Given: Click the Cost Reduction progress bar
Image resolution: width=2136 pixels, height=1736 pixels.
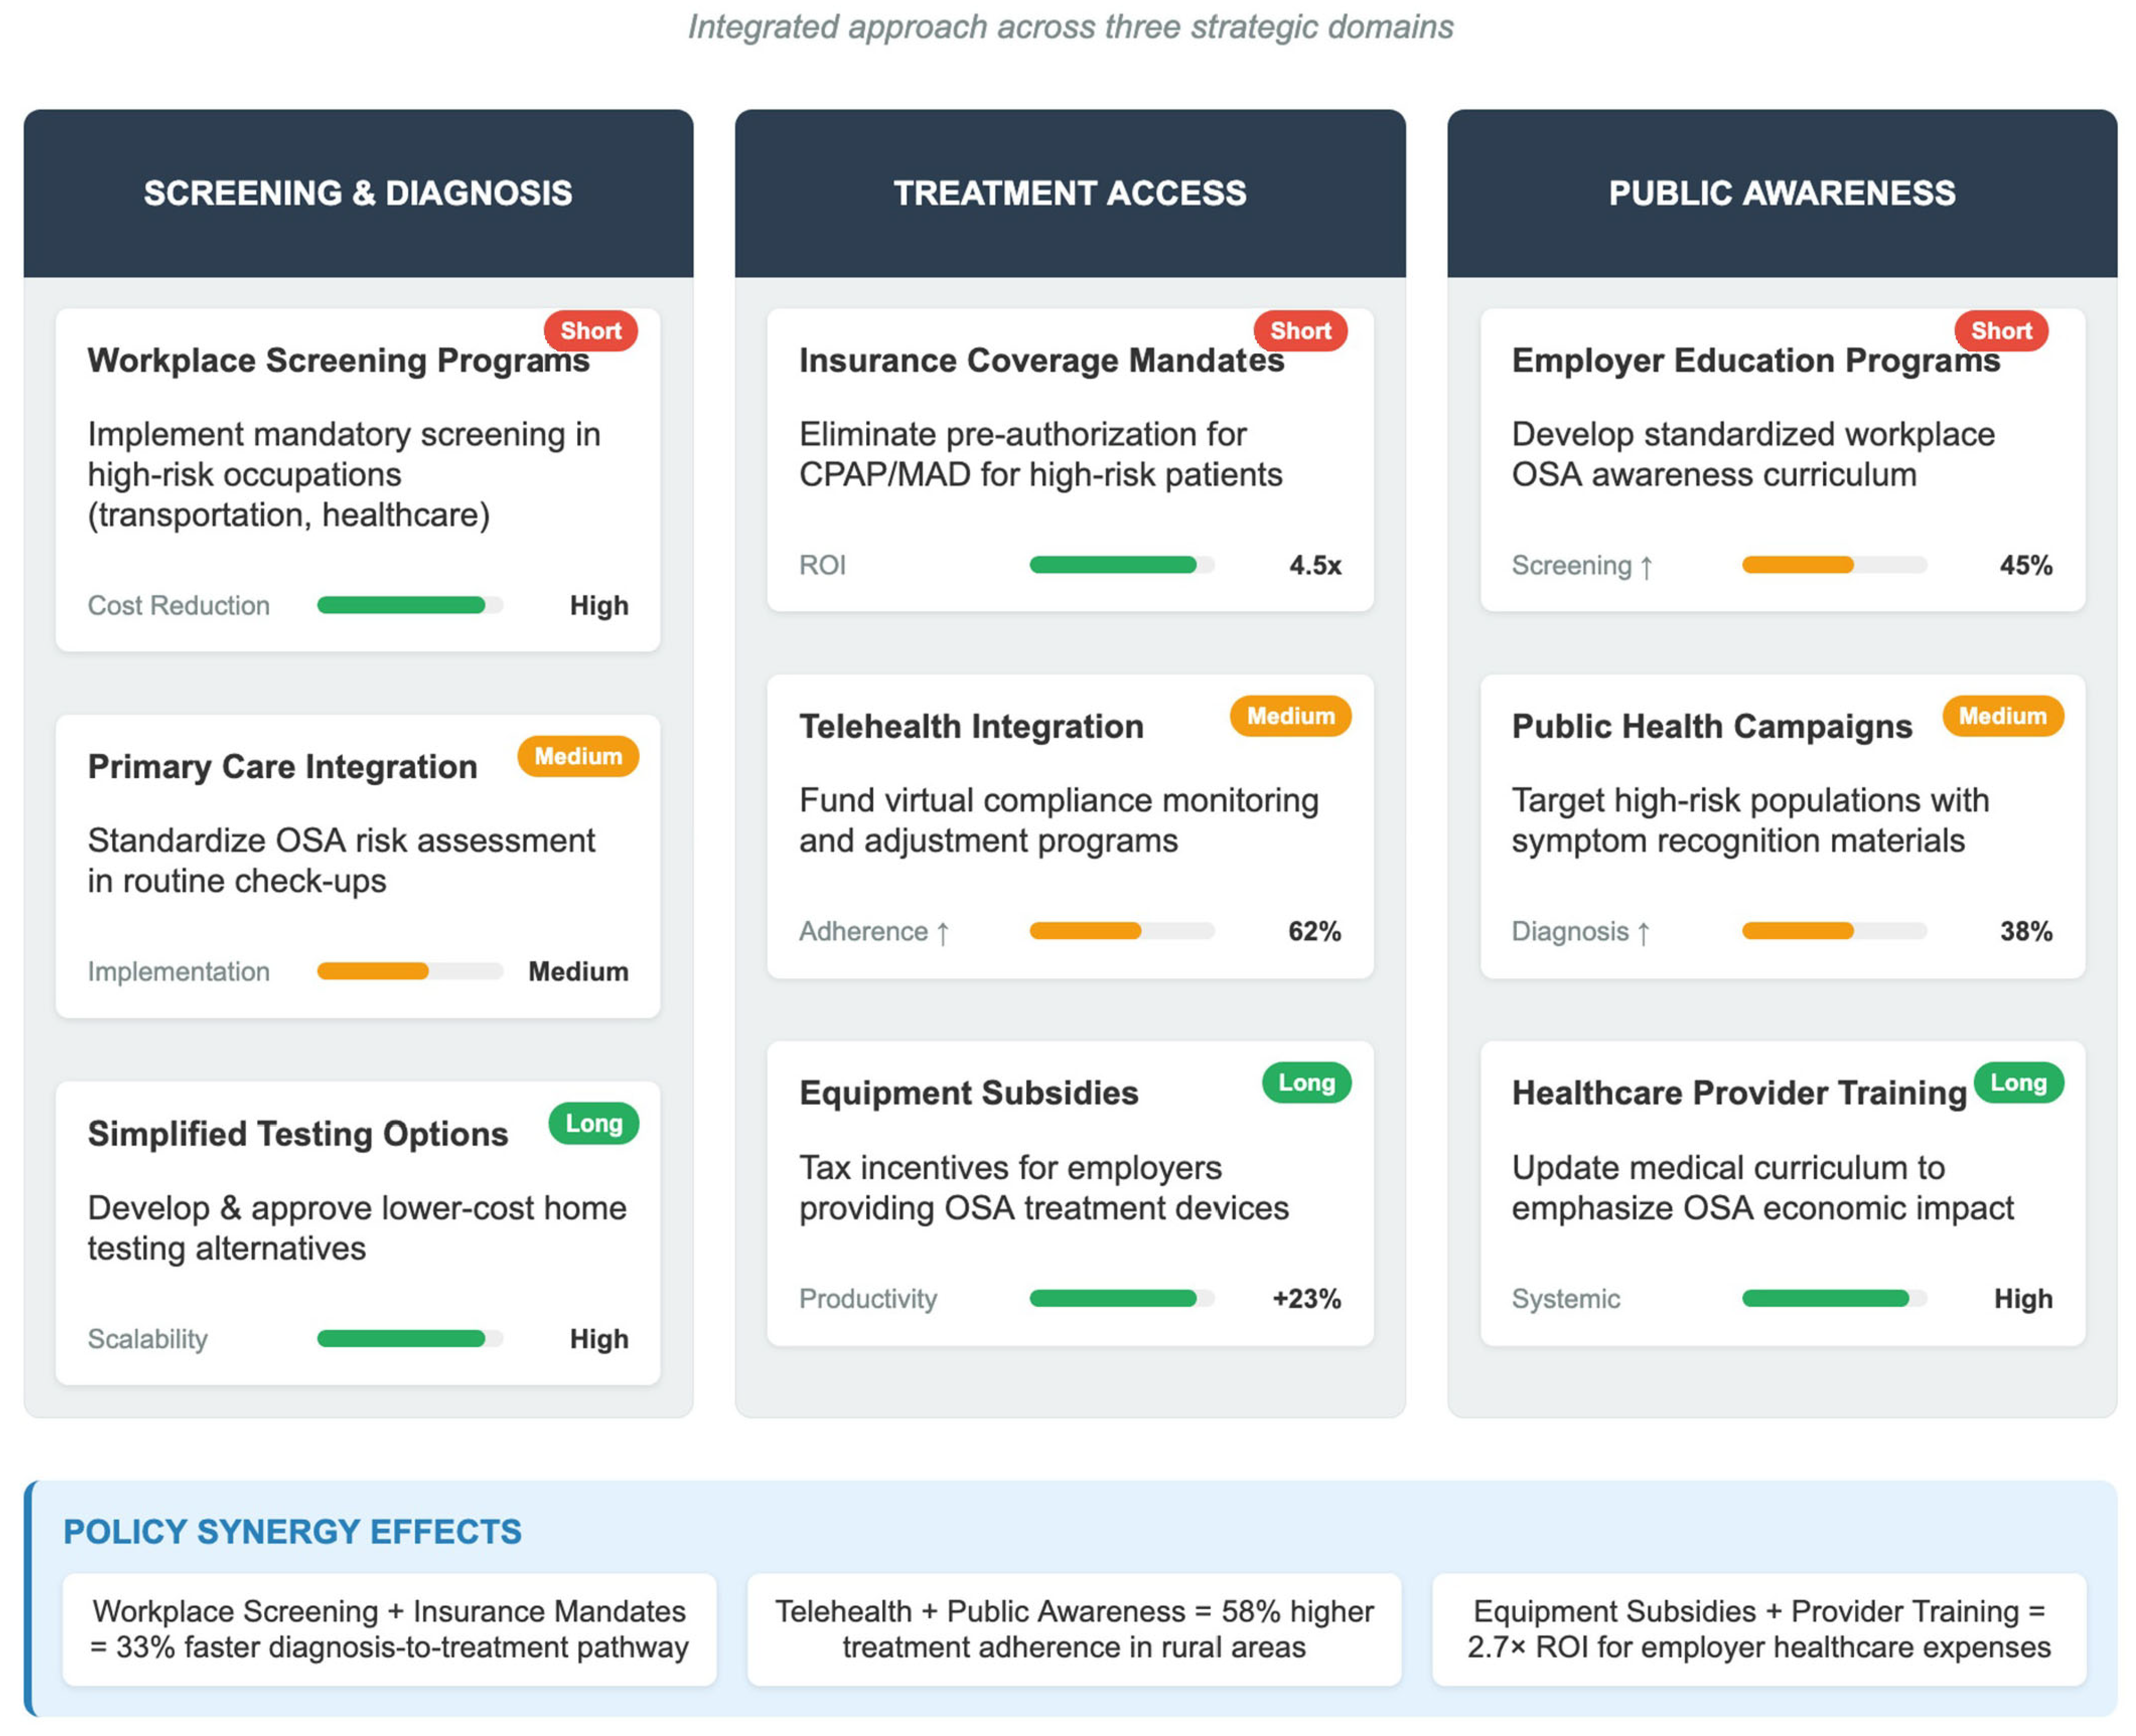Looking at the screenshot, I should click(410, 605).
